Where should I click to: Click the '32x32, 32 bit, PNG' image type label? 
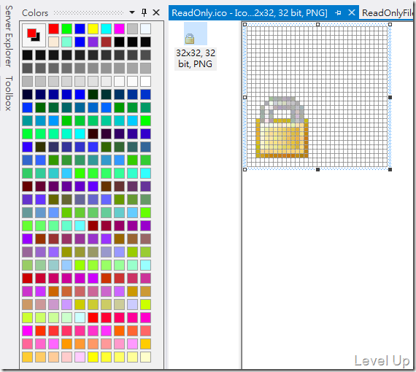(196, 58)
